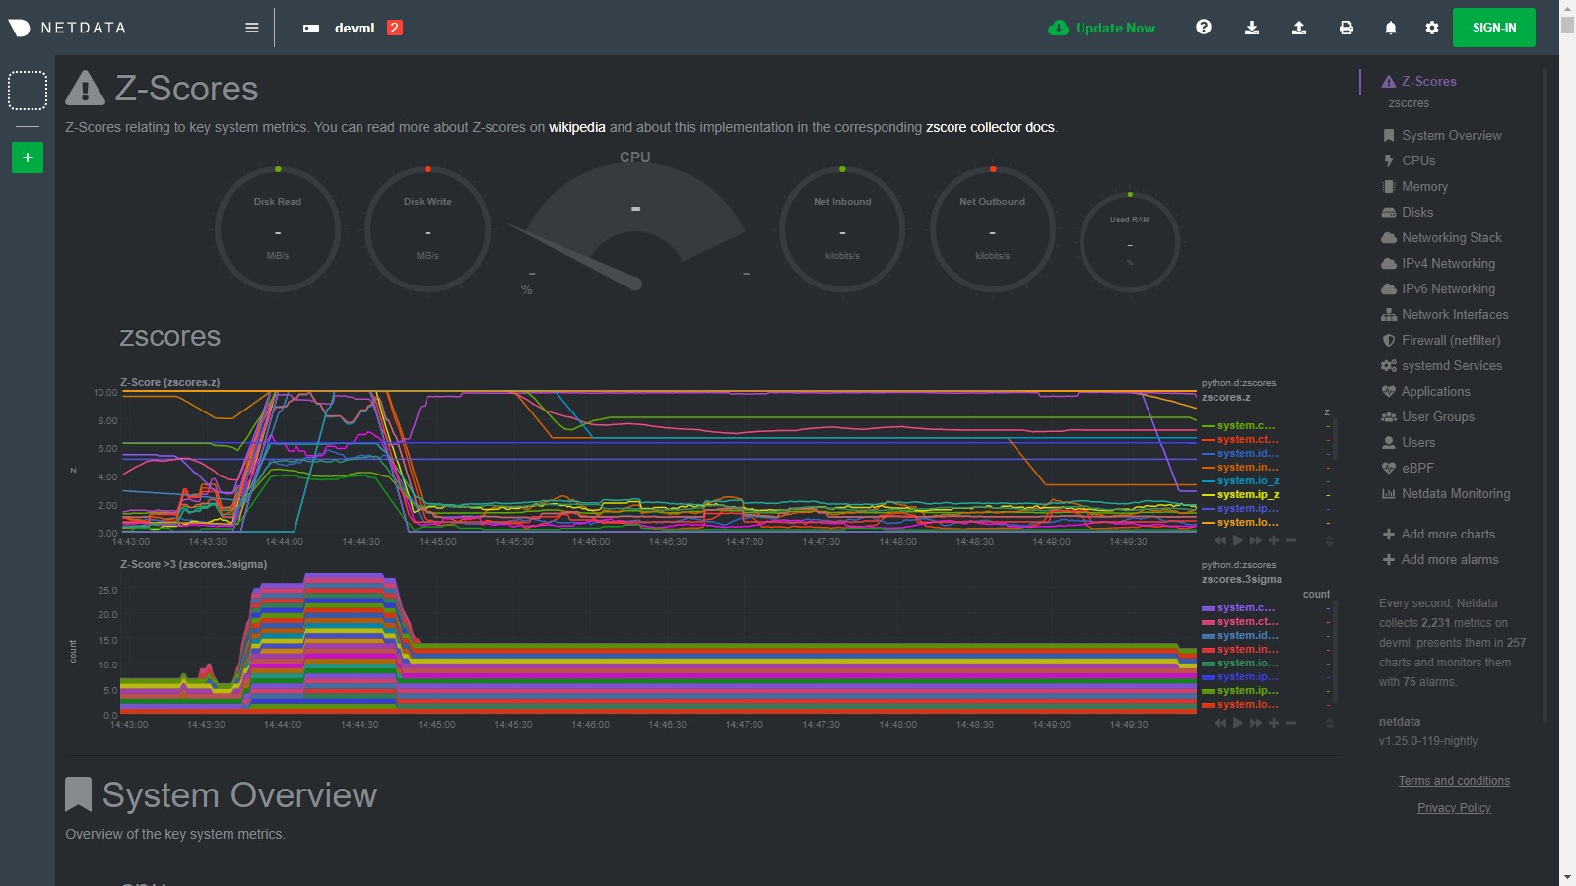The image size is (1576, 886).
Task: Click the upload snapshot icon
Action: tap(1299, 28)
